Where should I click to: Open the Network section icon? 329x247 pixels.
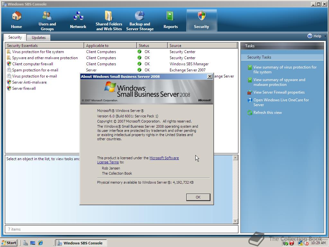click(78, 16)
